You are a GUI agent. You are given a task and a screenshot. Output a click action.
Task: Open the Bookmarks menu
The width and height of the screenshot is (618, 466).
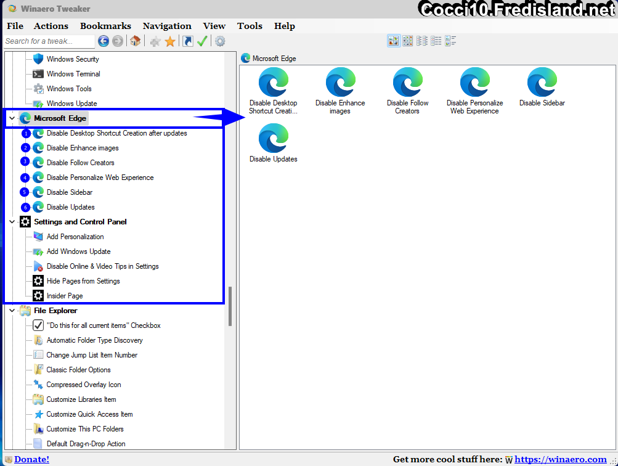click(x=105, y=26)
